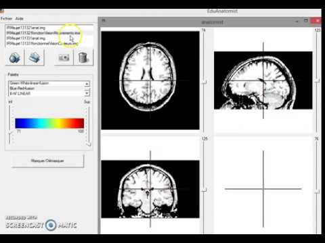Click the camera snapshot icon
This screenshot has height=243, width=325.
(x=64, y=57)
